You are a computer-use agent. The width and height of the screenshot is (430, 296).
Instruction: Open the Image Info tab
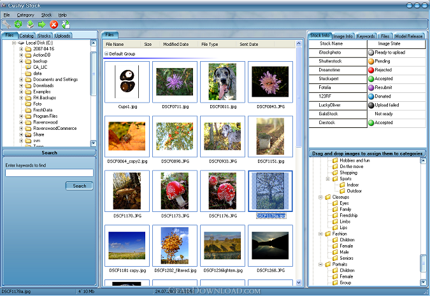(343, 36)
